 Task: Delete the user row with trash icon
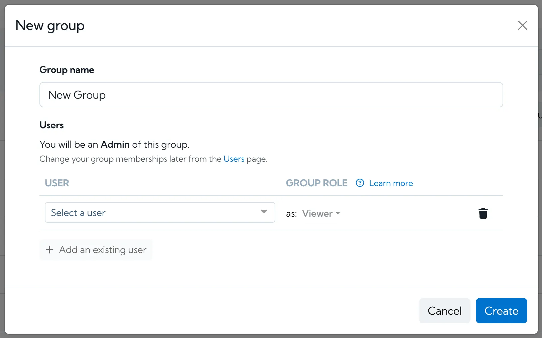[x=483, y=213]
